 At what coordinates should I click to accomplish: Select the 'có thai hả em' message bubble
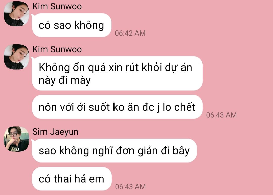tap(72, 179)
